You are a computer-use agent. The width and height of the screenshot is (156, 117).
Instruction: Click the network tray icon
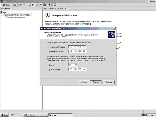tap(146, 115)
